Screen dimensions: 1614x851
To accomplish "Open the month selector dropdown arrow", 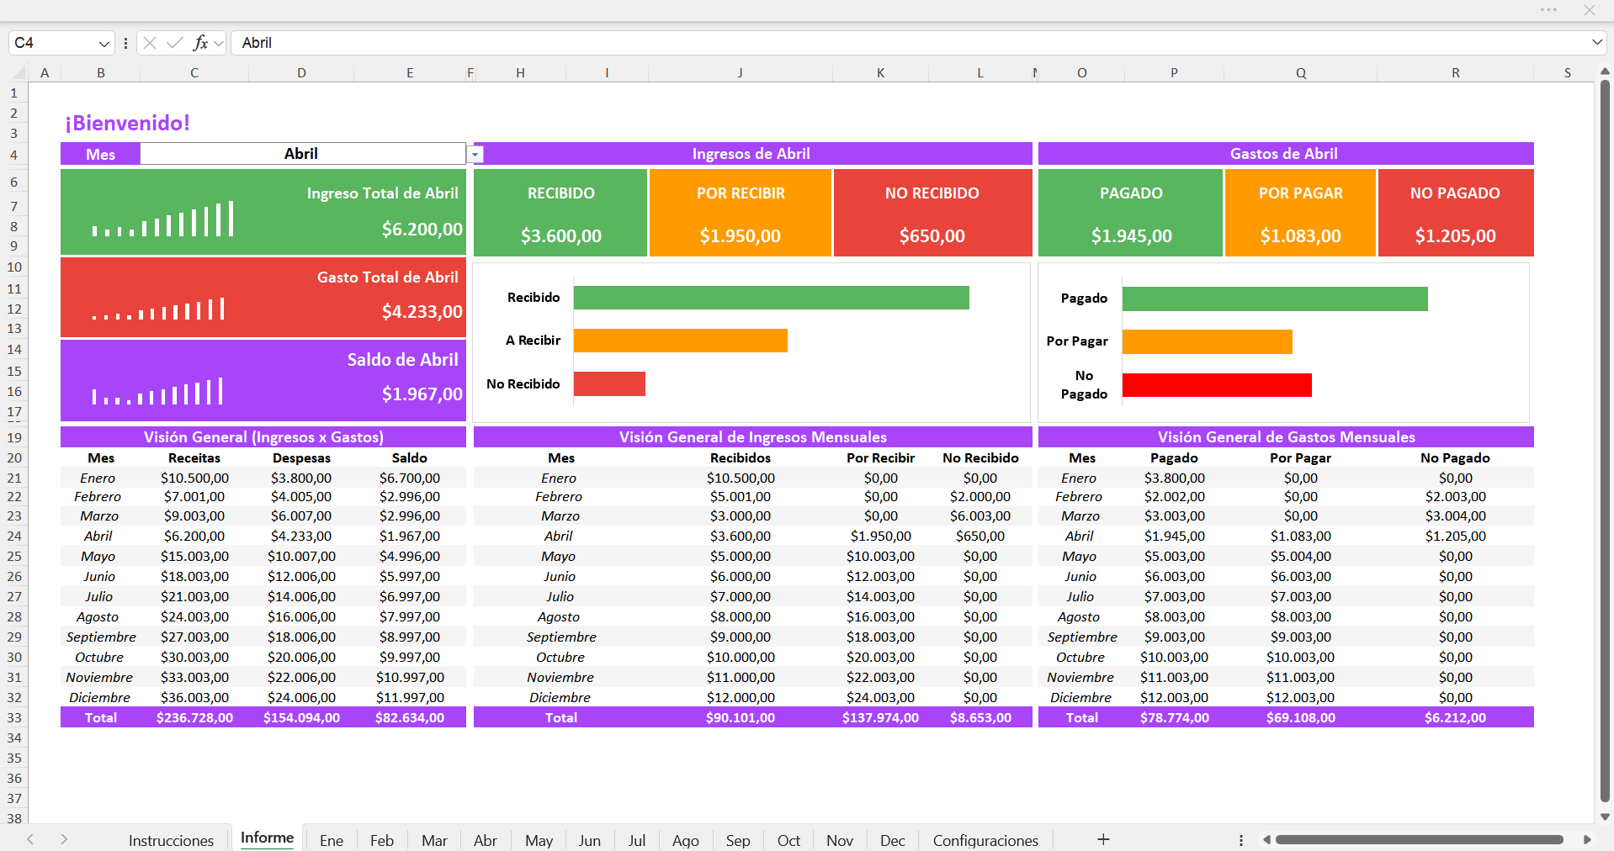I will pos(476,154).
